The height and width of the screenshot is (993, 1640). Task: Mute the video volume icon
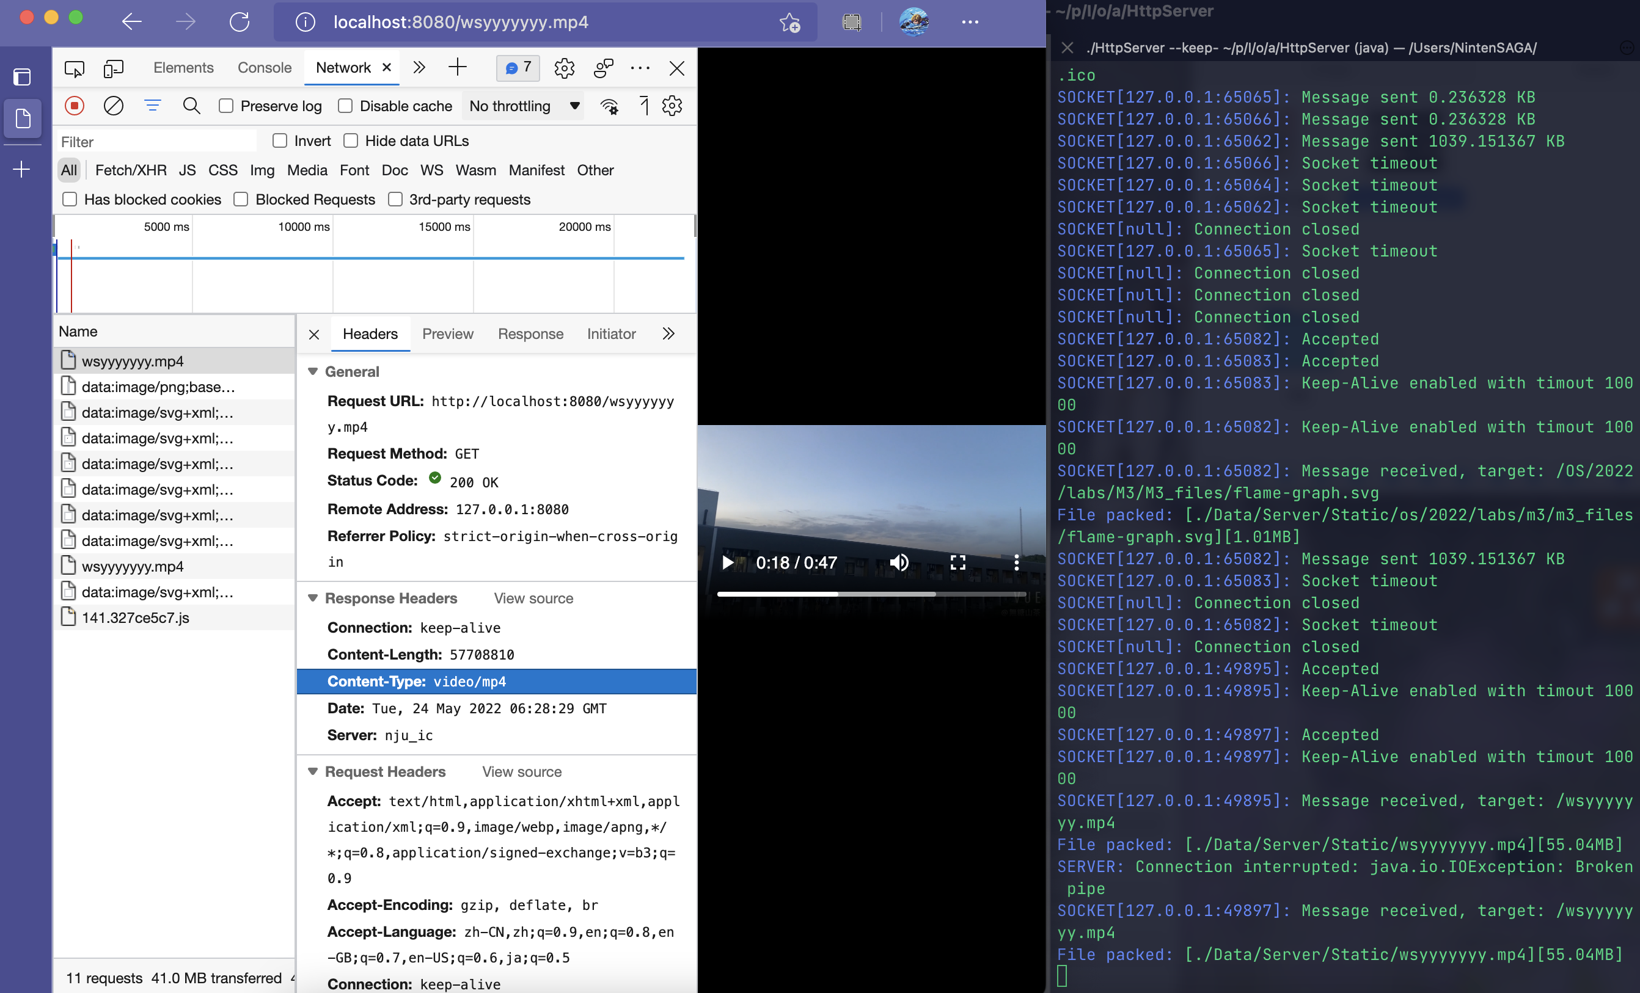899,562
